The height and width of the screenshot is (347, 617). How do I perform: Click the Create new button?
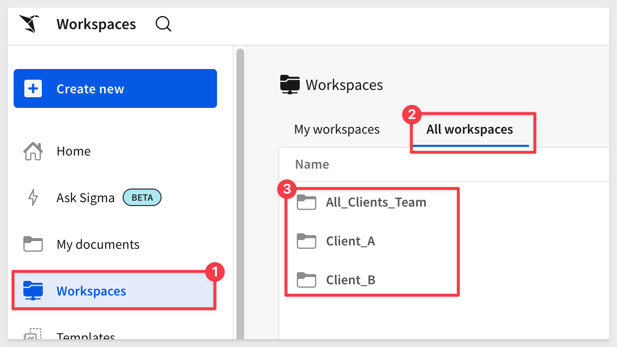pyautogui.click(x=115, y=88)
